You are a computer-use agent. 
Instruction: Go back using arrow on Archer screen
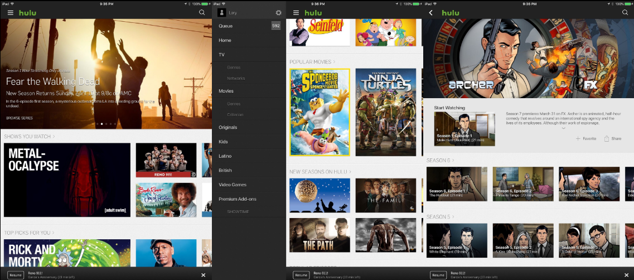[430, 13]
